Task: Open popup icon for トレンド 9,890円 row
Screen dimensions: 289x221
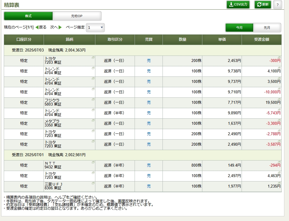Action: coord(93,110)
